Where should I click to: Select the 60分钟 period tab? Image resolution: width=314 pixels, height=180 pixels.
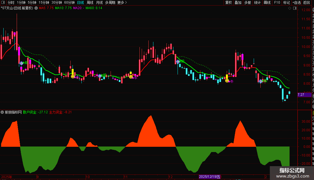69,2
